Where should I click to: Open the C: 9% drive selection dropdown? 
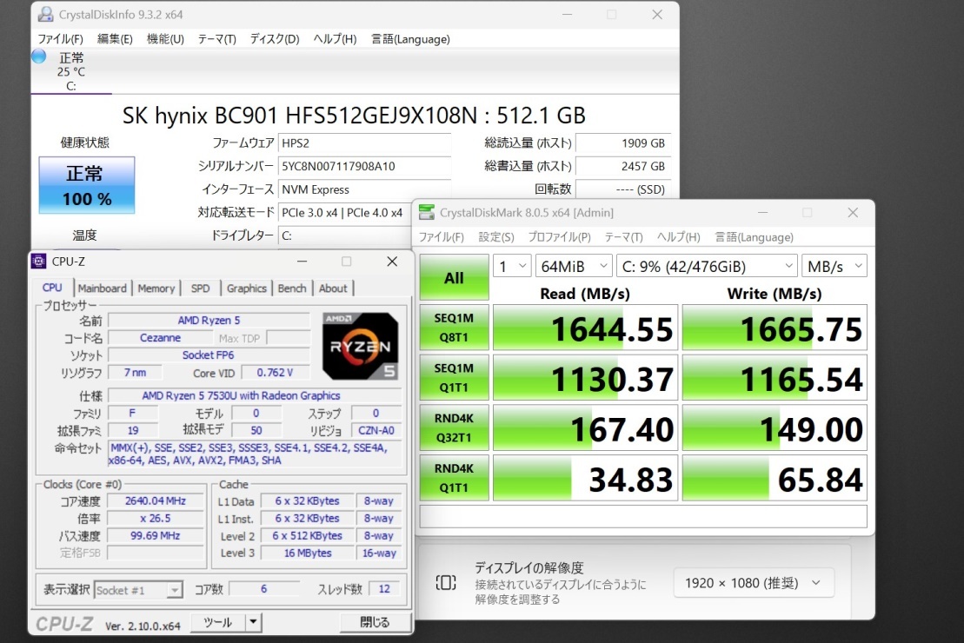coord(707,266)
